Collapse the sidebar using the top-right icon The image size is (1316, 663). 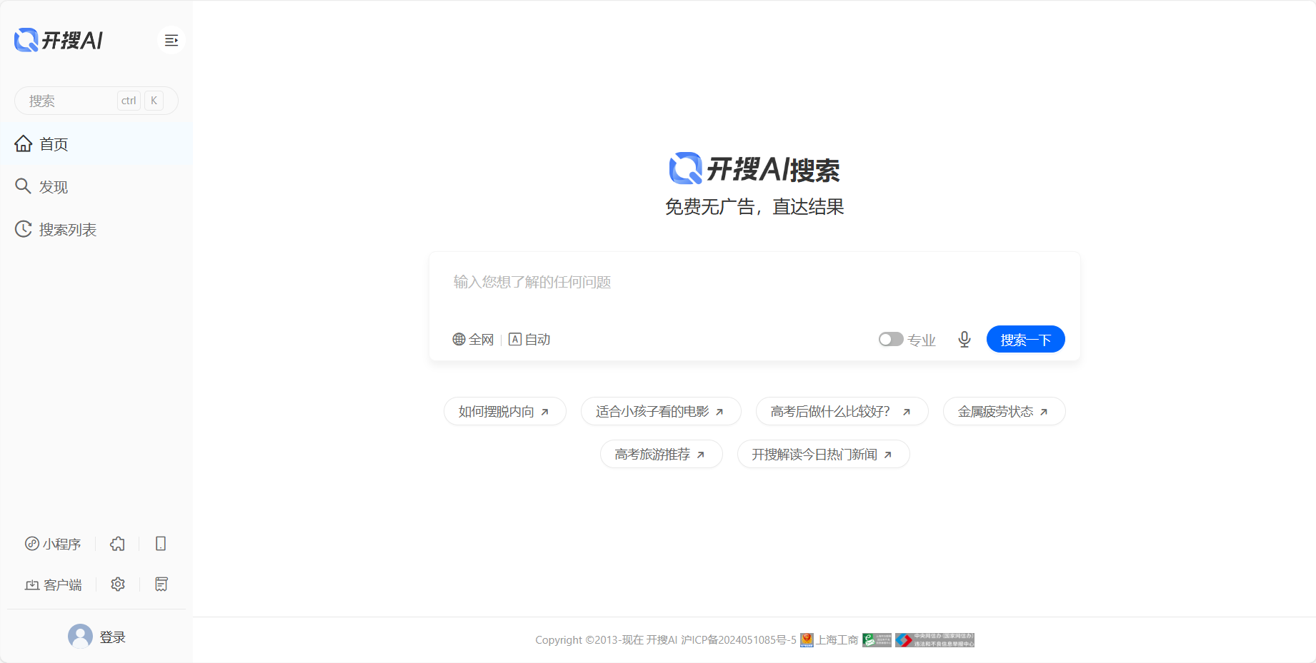pyautogui.click(x=171, y=40)
